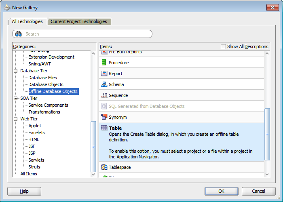Image resolution: width=283 pixels, height=202 pixels.
Task: Click the Sequence item icon
Action: [x=104, y=95]
